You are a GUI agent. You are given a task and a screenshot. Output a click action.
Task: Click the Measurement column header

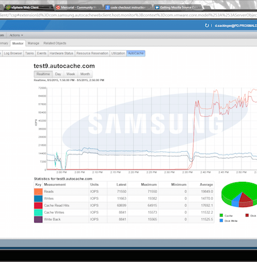click(55, 184)
